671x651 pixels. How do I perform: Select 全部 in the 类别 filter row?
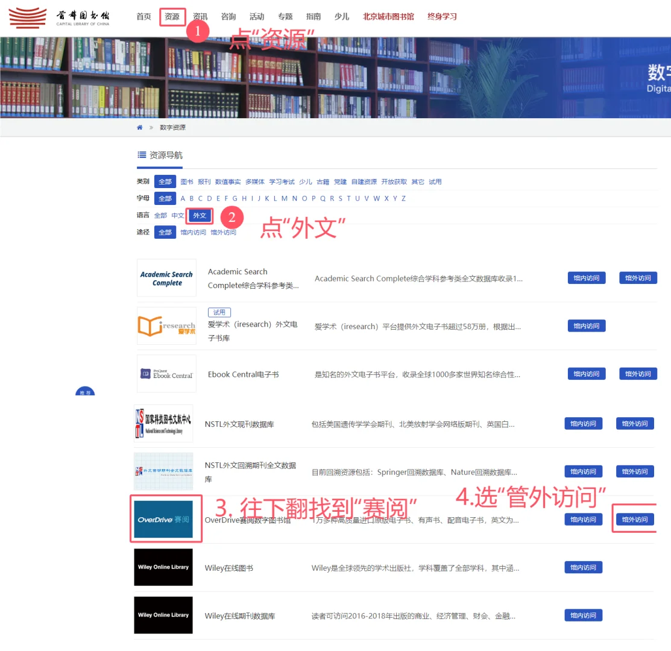(x=165, y=182)
